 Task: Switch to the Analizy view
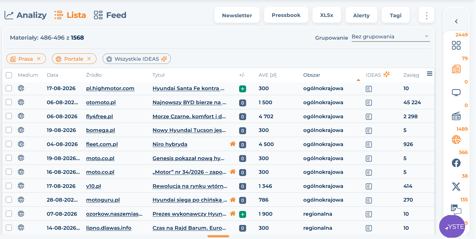(x=25, y=15)
